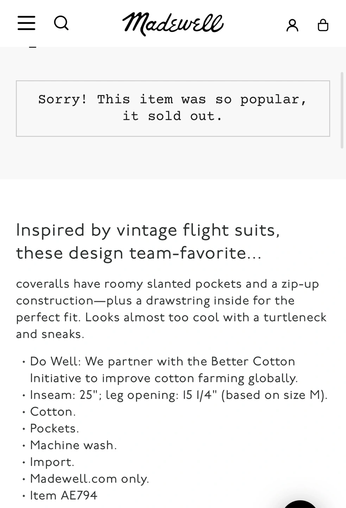Click the 'Machine wash.' bullet item
The width and height of the screenshot is (346, 508).
(x=73, y=445)
